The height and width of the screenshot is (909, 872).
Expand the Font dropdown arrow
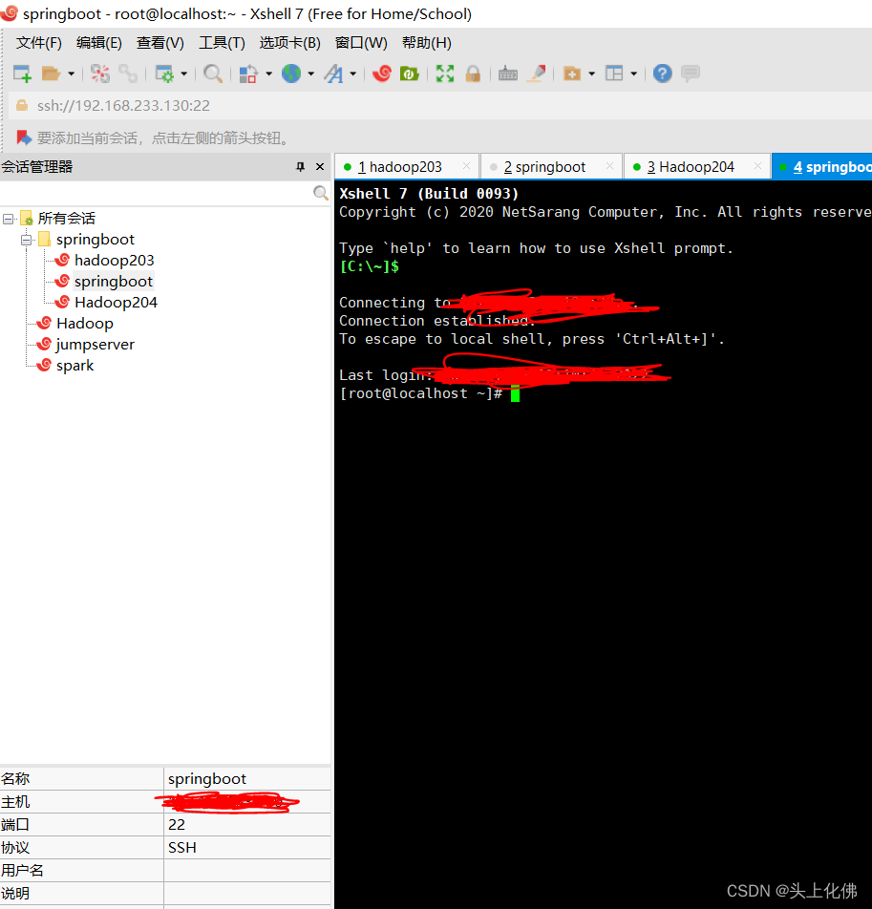point(352,74)
